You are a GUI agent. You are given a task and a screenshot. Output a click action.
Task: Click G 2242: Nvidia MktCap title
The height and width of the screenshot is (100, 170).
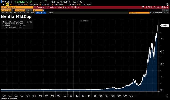pyautogui.click(x=157, y=7)
